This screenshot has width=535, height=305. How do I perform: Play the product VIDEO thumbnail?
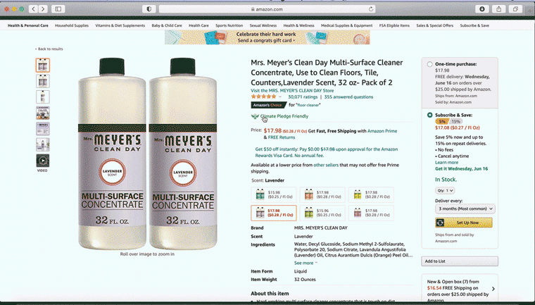point(43,161)
